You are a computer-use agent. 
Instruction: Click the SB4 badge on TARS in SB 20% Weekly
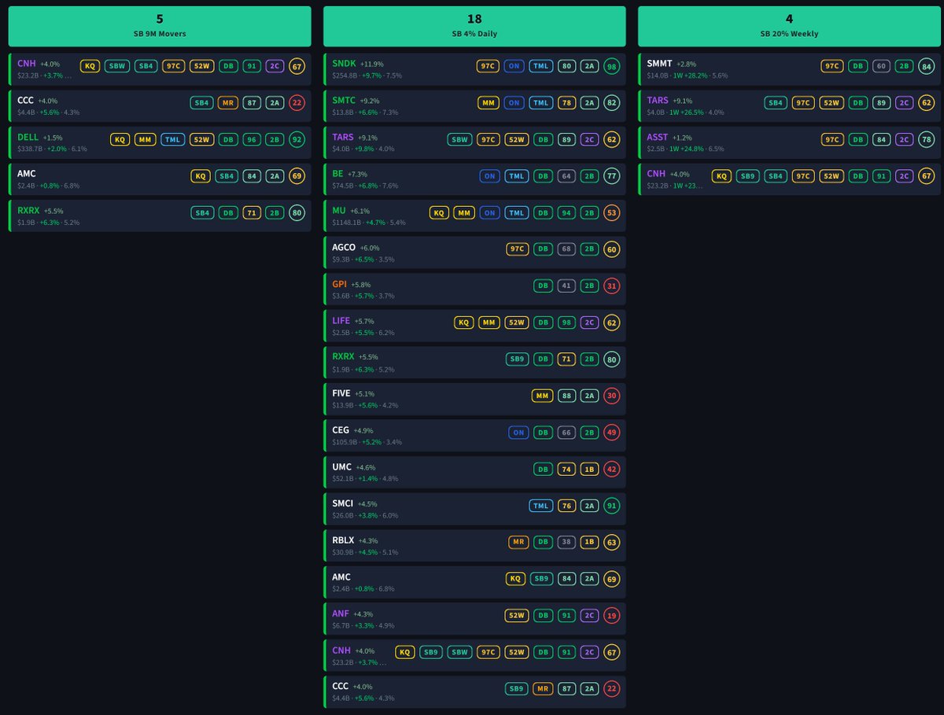coord(775,103)
